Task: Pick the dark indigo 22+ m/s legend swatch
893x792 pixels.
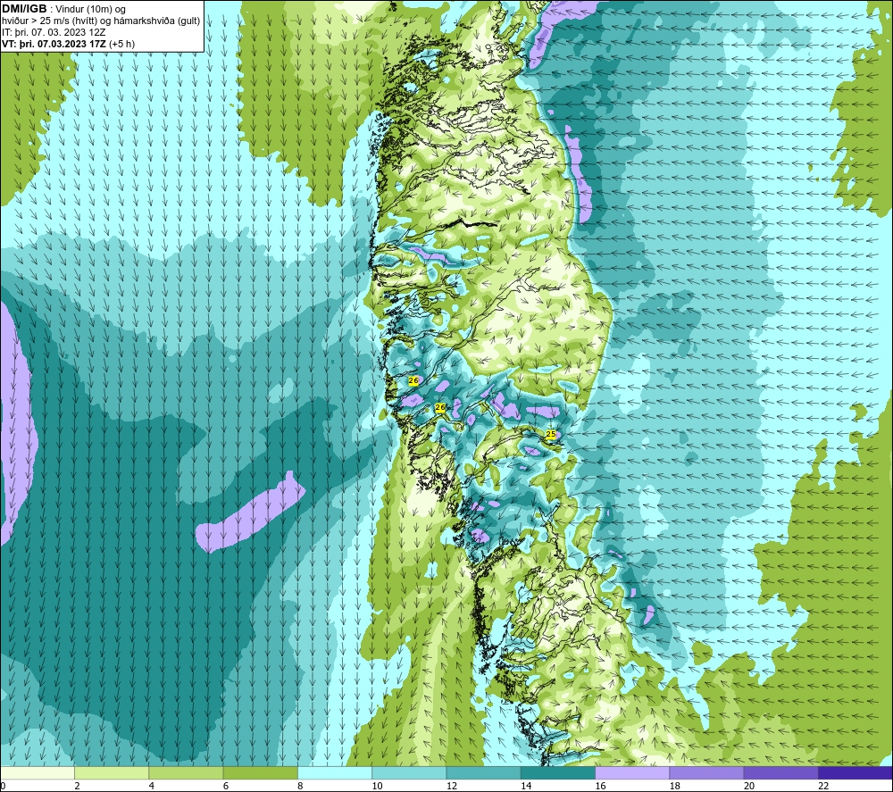Action: 855,772
